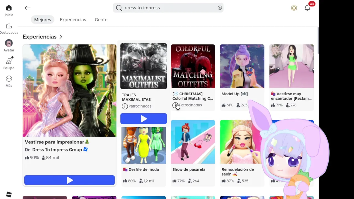Click the Dress To Impress Group link
The image size is (354, 199).
coord(57,150)
